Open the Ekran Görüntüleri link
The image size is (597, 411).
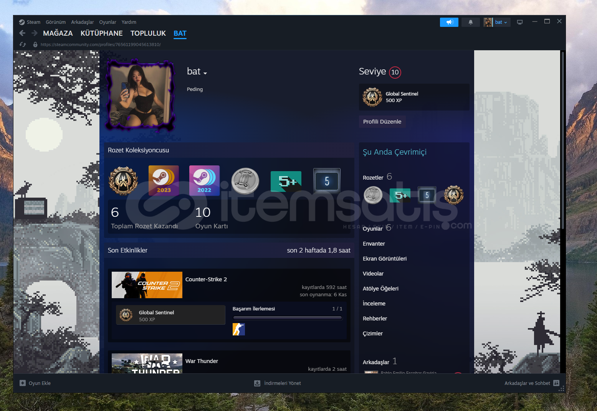385,259
